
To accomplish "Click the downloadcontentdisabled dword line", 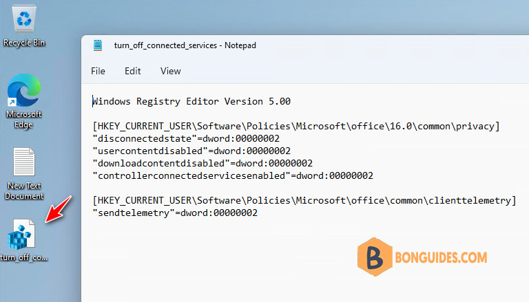I will coord(203,164).
